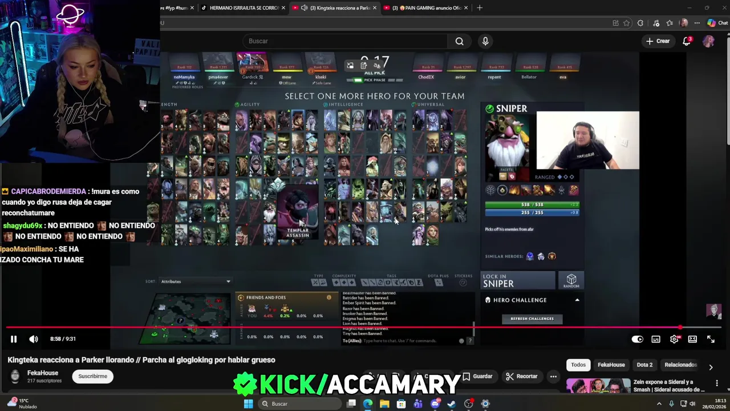
Task: Show hidden system tray icons
Action: [x=659, y=404]
